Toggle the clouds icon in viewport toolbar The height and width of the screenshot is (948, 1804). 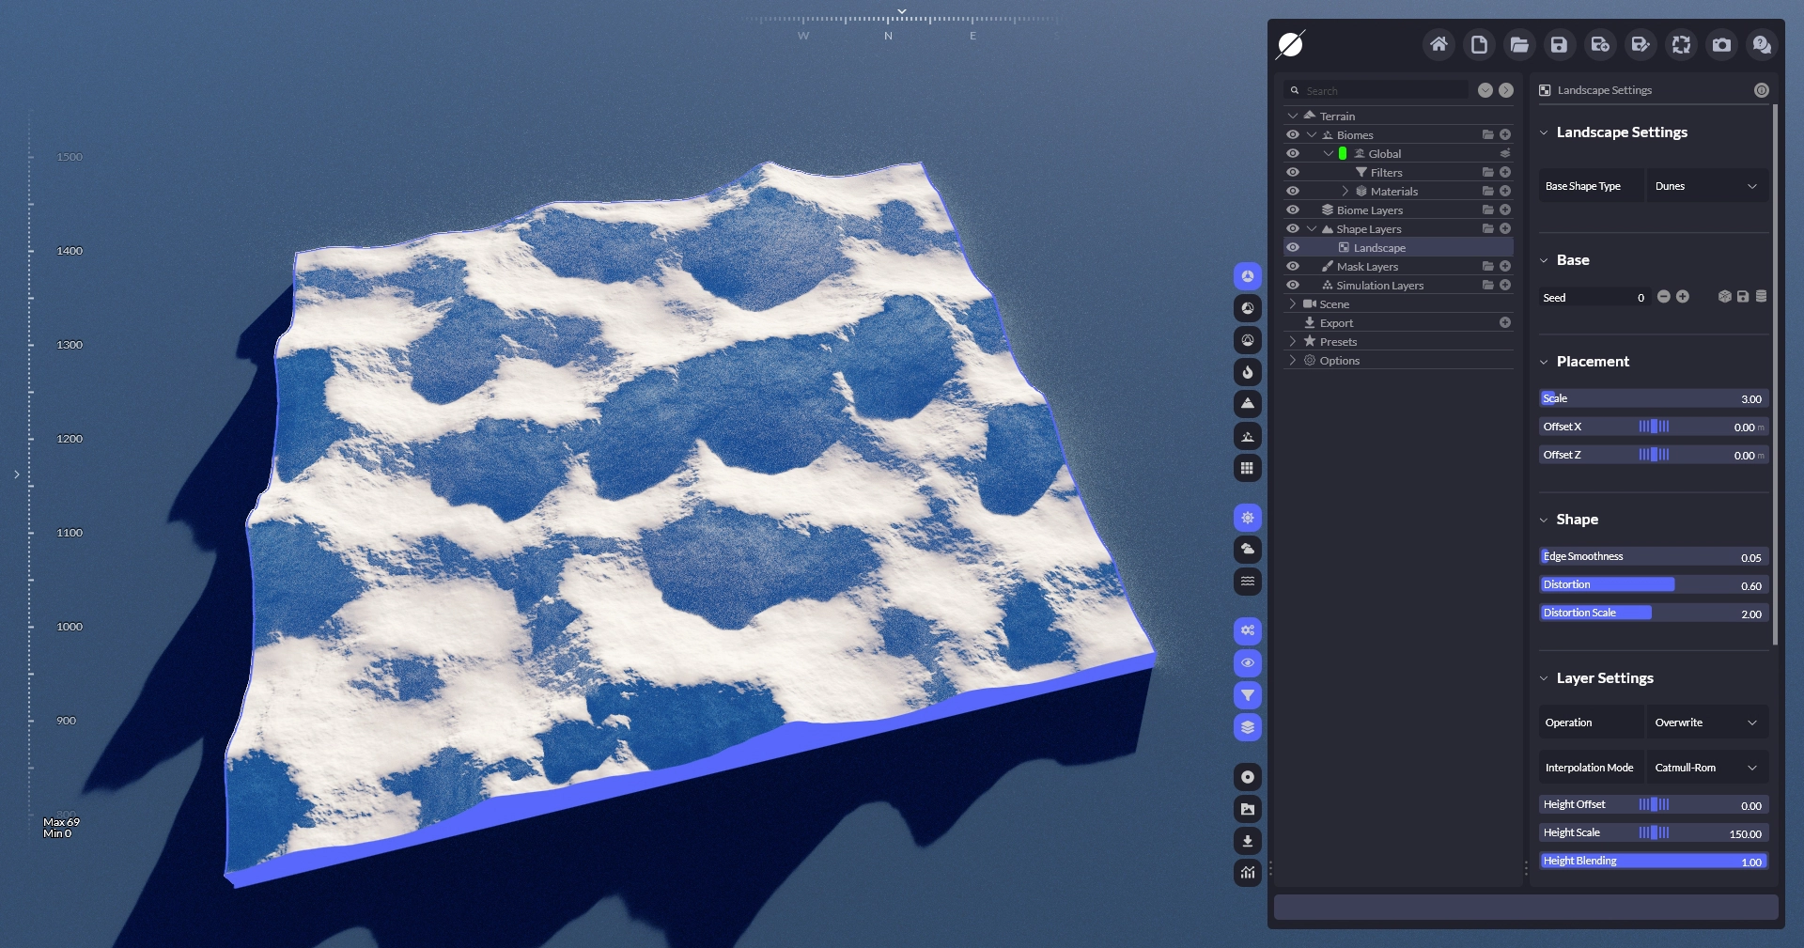pos(1247,550)
